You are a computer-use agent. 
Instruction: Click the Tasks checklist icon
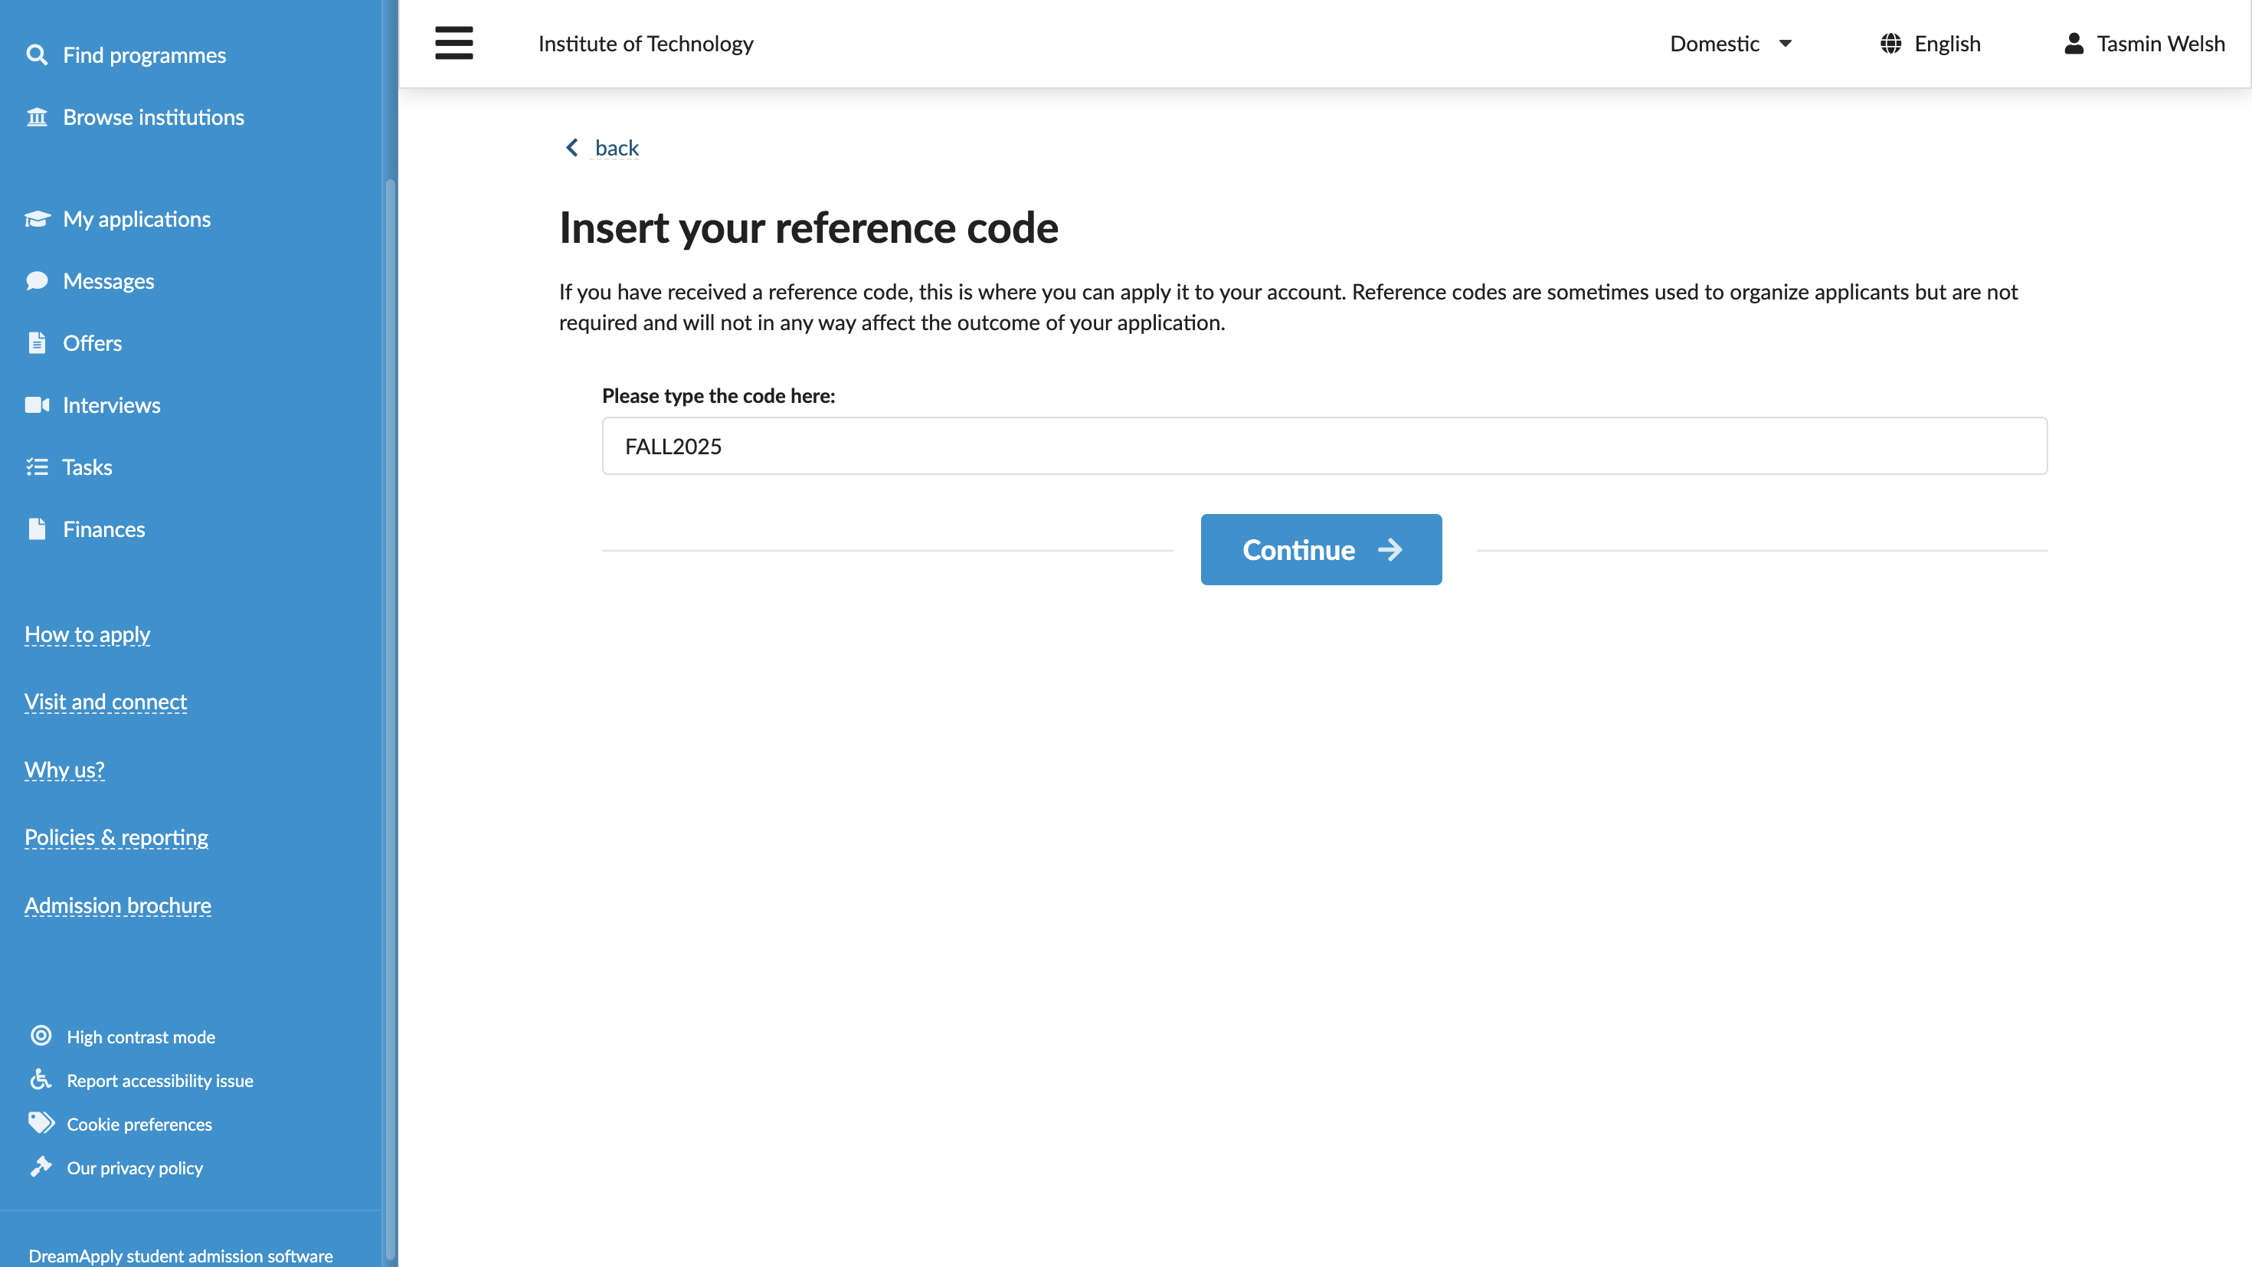tap(37, 467)
